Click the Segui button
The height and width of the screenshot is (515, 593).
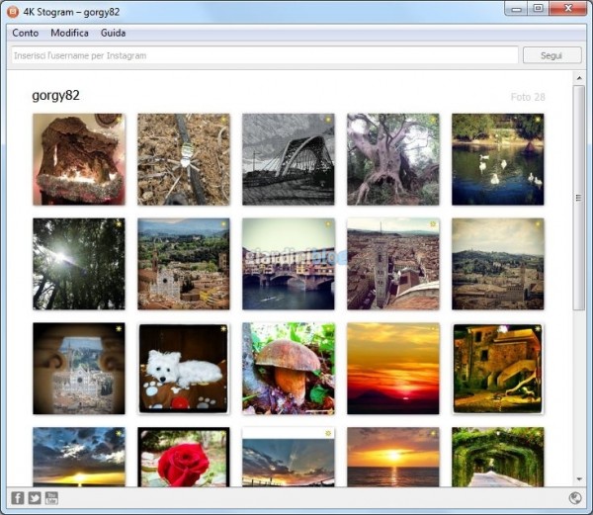551,55
